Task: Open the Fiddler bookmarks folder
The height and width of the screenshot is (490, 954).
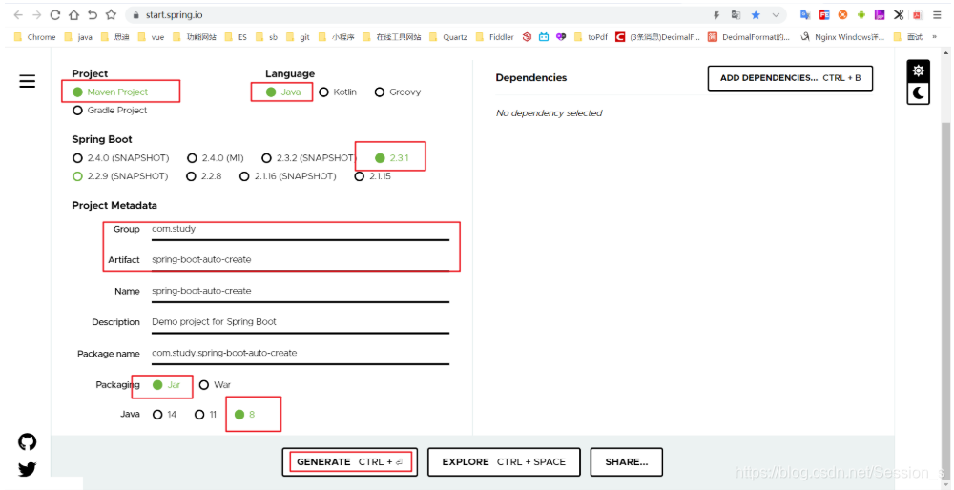Action: (494, 37)
